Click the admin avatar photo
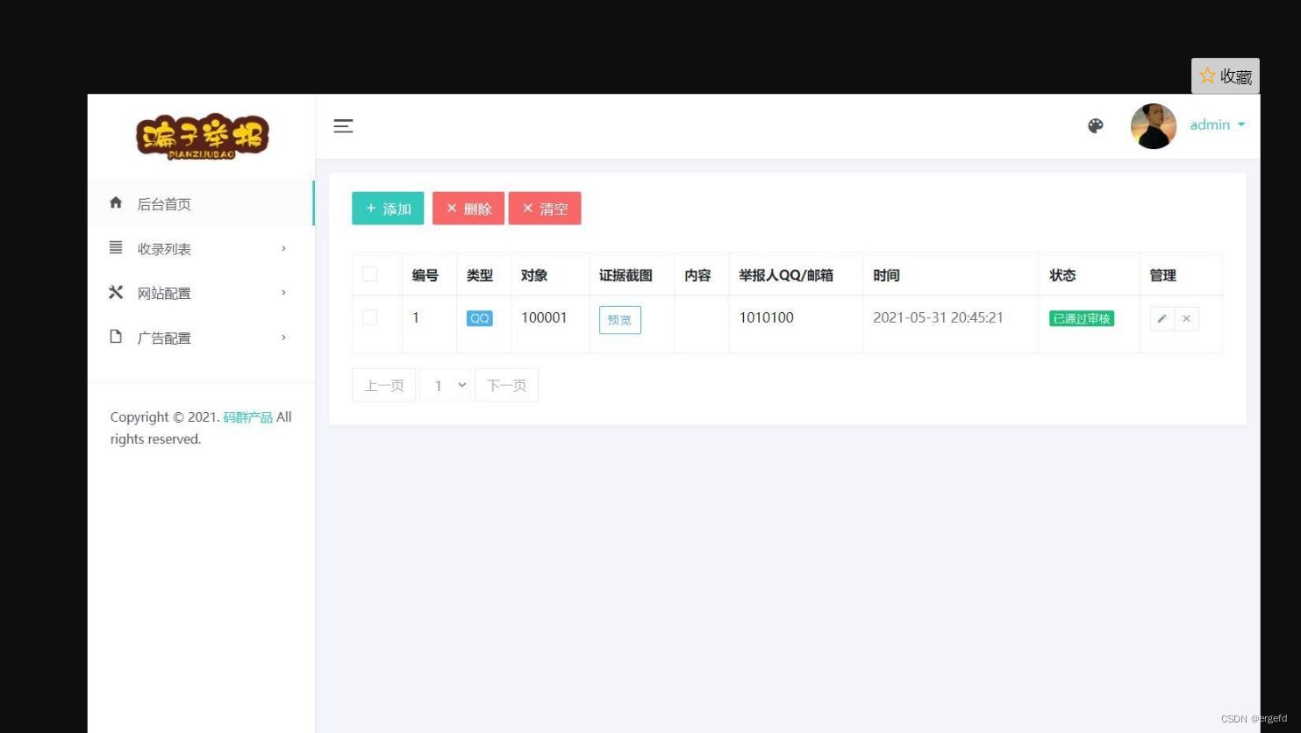The height and width of the screenshot is (733, 1301). coord(1153,125)
